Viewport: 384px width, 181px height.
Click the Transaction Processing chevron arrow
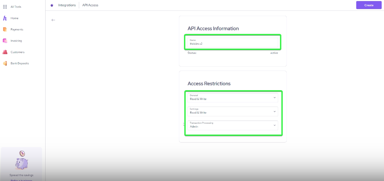point(274,125)
